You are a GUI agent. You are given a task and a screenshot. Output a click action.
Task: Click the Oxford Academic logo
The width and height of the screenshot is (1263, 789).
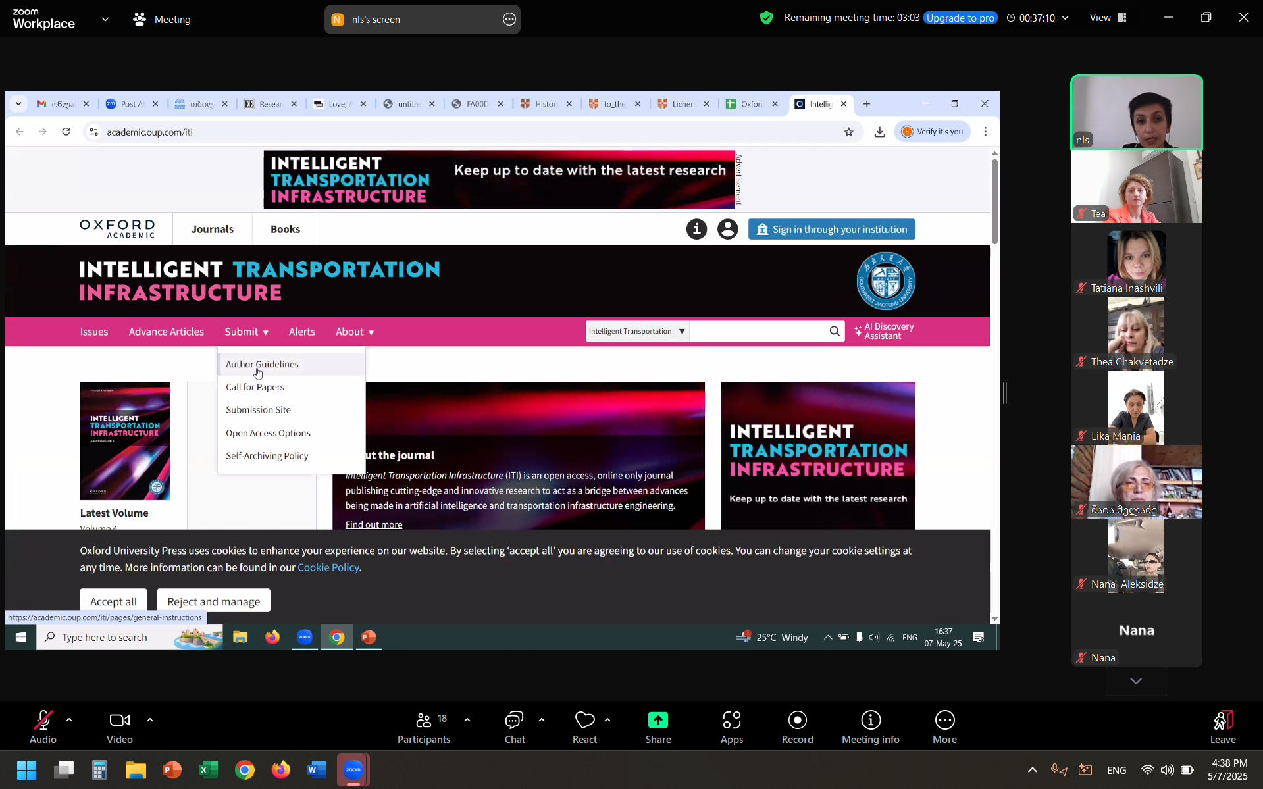tap(117, 228)
